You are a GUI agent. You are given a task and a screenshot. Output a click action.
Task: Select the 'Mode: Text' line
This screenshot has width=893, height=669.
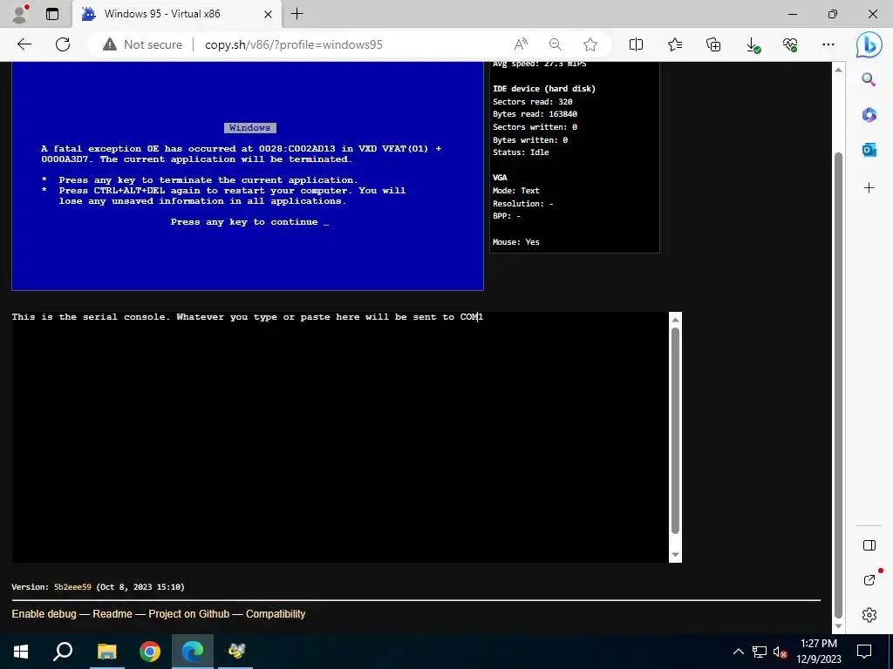pyautogui.click(x=516, y=191)
